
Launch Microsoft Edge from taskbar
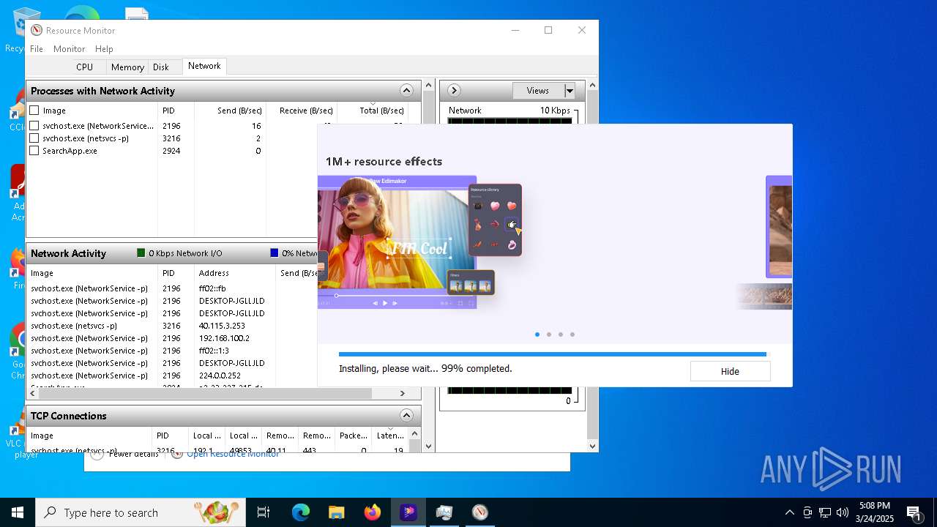[301, 512]
